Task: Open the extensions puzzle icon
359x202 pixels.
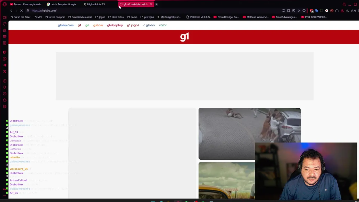Action: (x=337, y=11)
